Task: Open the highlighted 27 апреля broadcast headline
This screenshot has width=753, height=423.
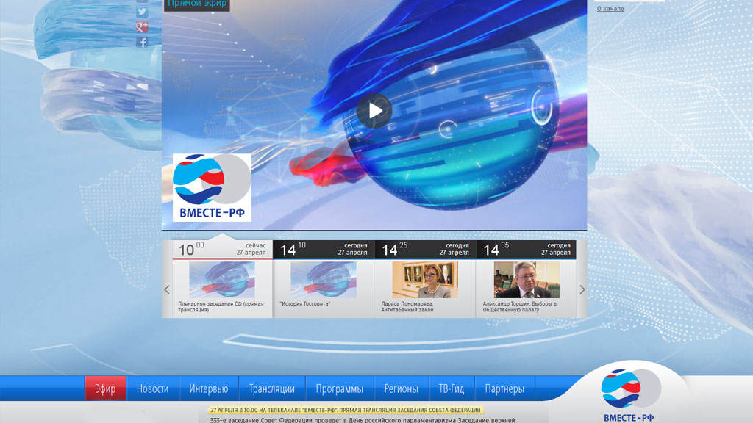Action: point(346,410)
